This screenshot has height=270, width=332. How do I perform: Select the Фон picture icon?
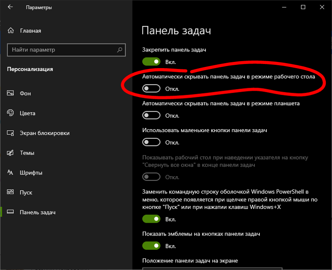[10, 93]
